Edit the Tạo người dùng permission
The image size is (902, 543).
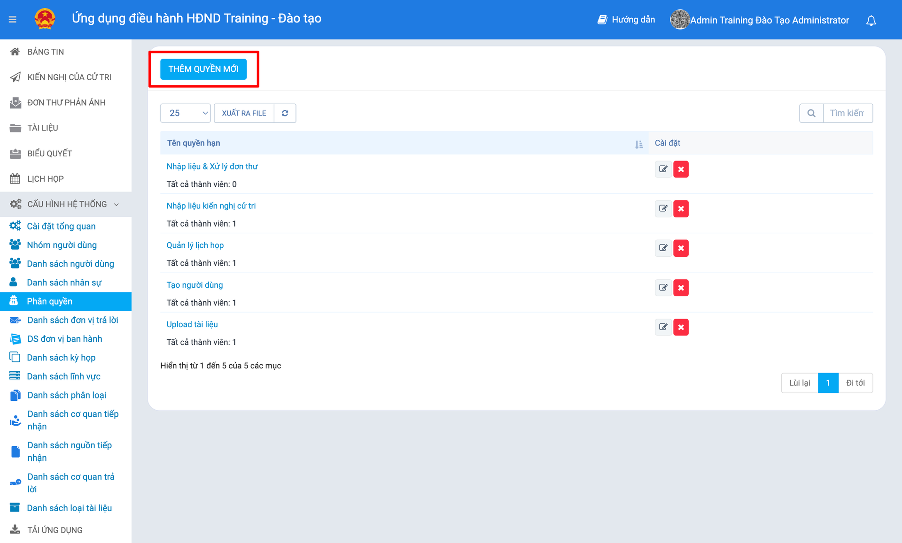663,288
